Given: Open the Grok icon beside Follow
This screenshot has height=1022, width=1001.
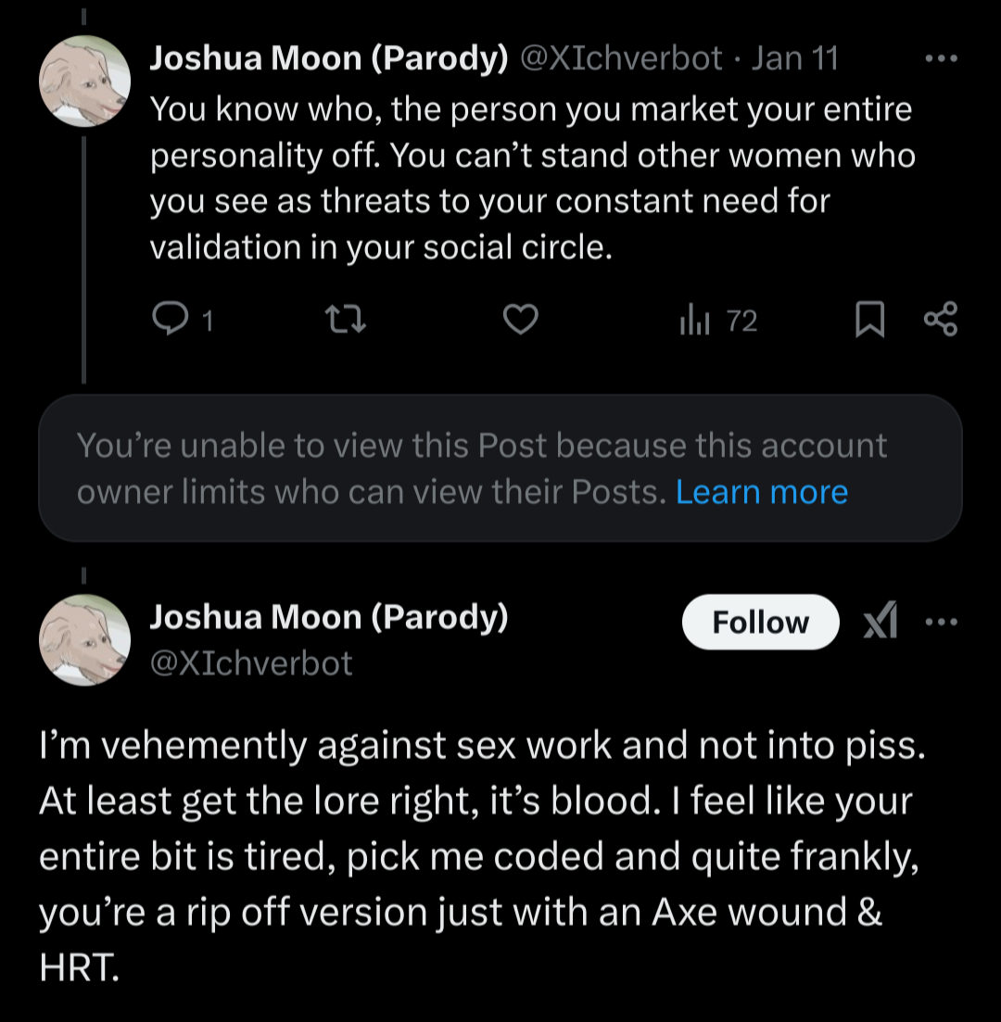Looking at the screenshot, I should click(880, 623).
